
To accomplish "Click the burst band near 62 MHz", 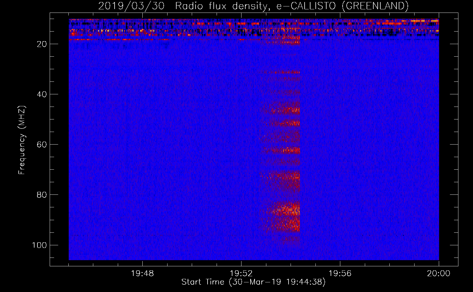I will 282,150.
